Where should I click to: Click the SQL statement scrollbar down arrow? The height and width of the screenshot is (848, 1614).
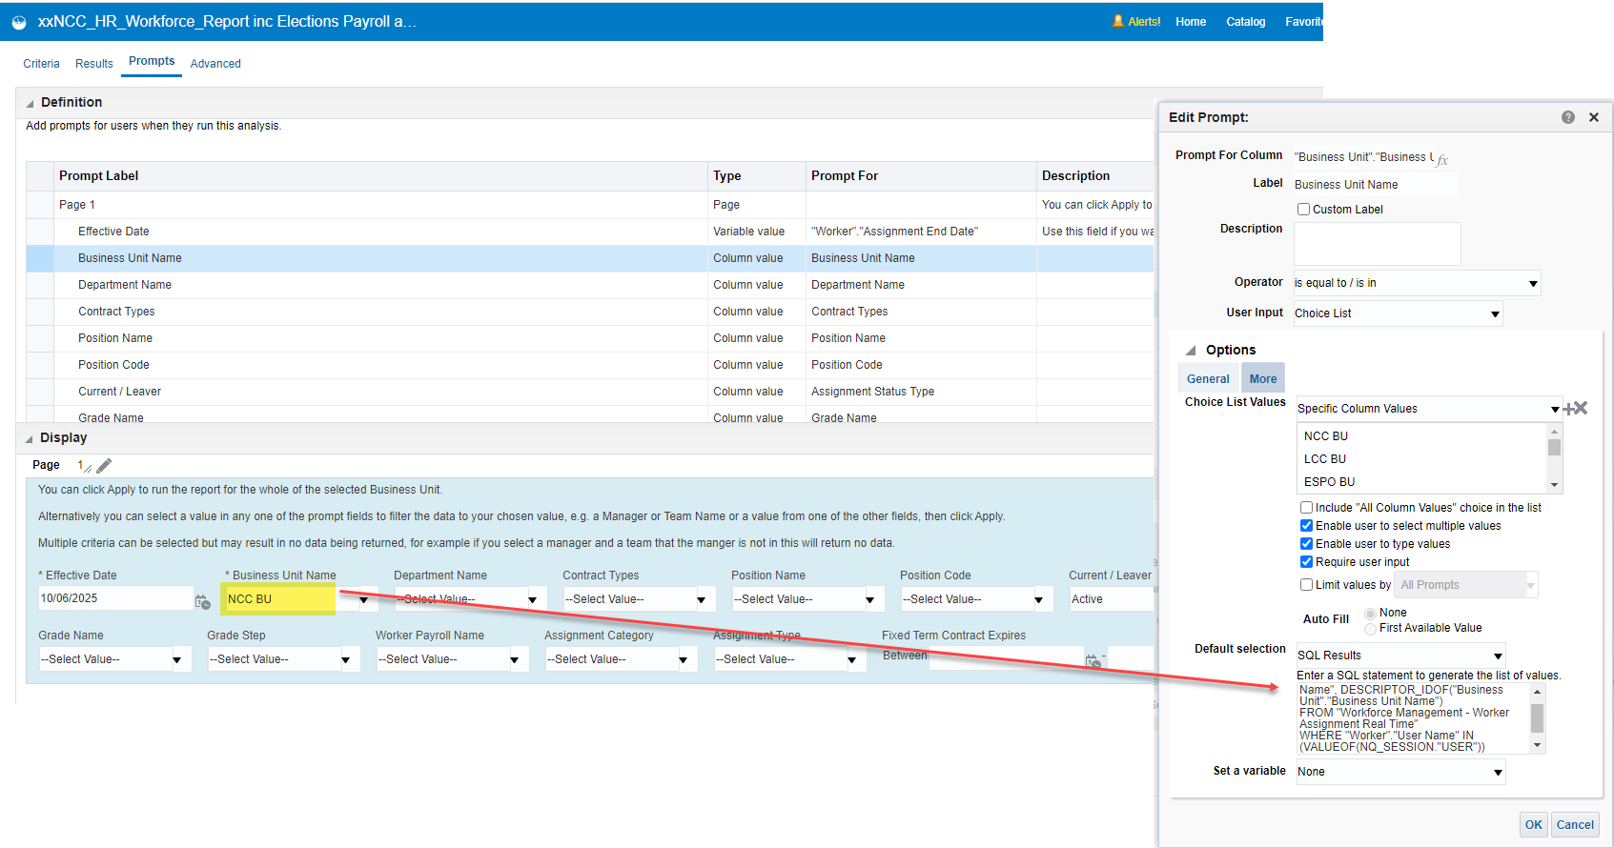(1537, 745)
